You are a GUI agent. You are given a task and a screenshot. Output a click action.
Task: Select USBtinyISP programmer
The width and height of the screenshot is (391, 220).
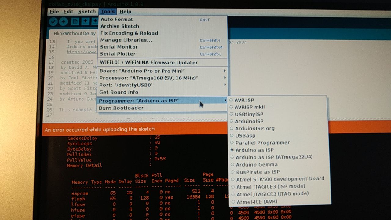pyautogui.click(x=278, y=114)
